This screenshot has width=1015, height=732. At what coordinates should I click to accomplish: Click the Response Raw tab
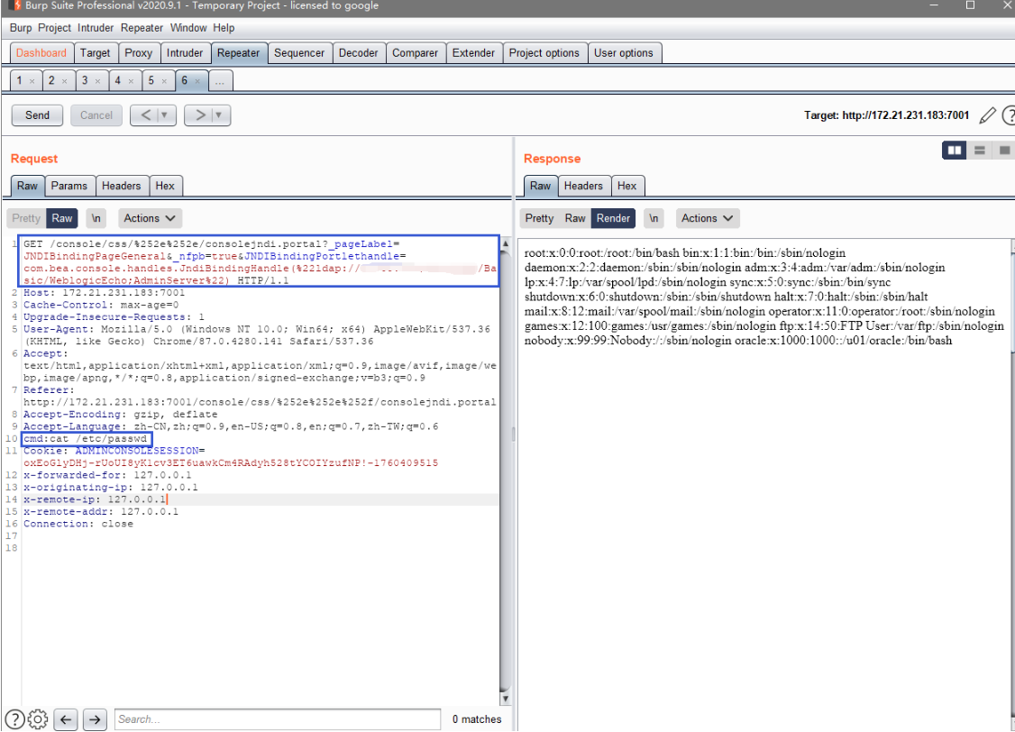[541, 186]
